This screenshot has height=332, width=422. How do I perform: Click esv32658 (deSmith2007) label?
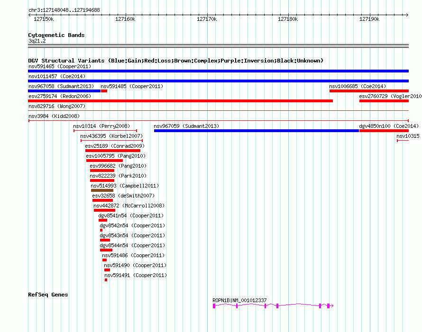123,196
